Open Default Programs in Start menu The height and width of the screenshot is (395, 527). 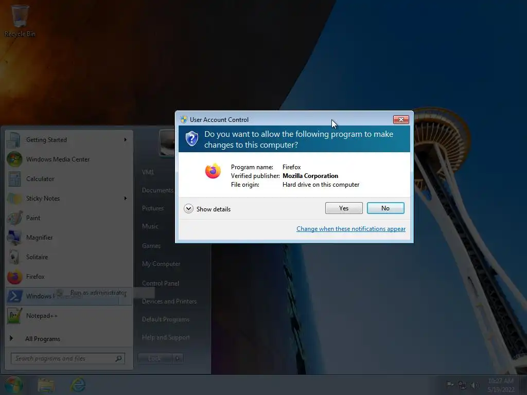(x=165, y=319)
